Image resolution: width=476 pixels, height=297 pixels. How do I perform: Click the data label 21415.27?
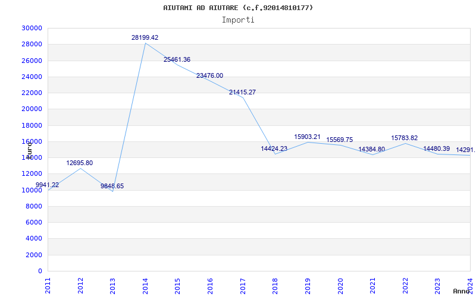tap(242, 93)
